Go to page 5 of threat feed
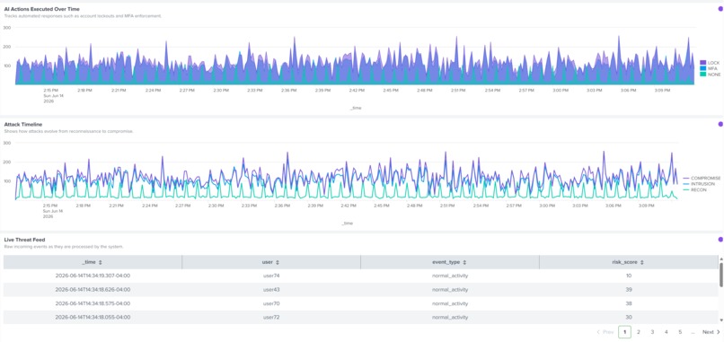The height and width of the screenshot is (342, 724). click(x=680, y=332)
